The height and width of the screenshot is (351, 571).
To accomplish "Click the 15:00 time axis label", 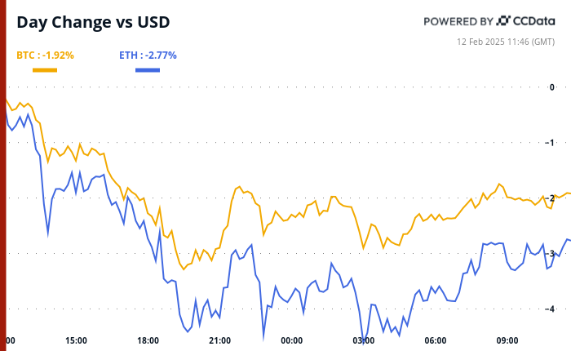I will tap(77, 340).
